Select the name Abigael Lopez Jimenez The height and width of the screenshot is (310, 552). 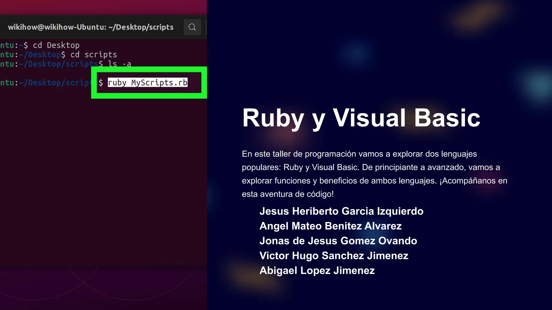[317, 270]
